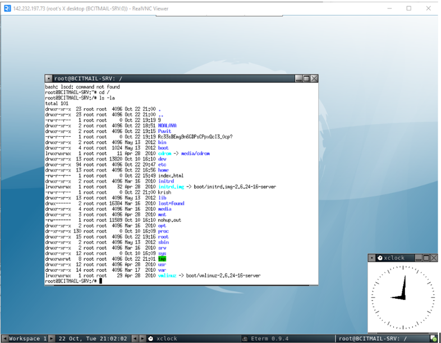
Task: Maximize the Eterm terminal window
Action: pyautogui.click(x=306, y=79)
